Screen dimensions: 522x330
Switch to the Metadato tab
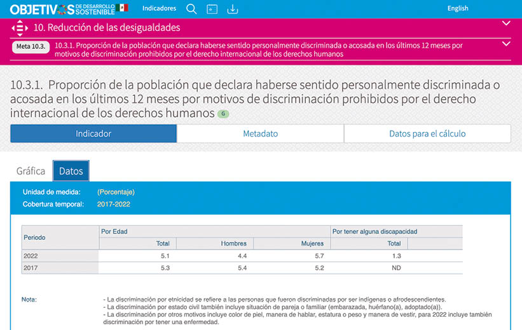[x=260, y=134]
